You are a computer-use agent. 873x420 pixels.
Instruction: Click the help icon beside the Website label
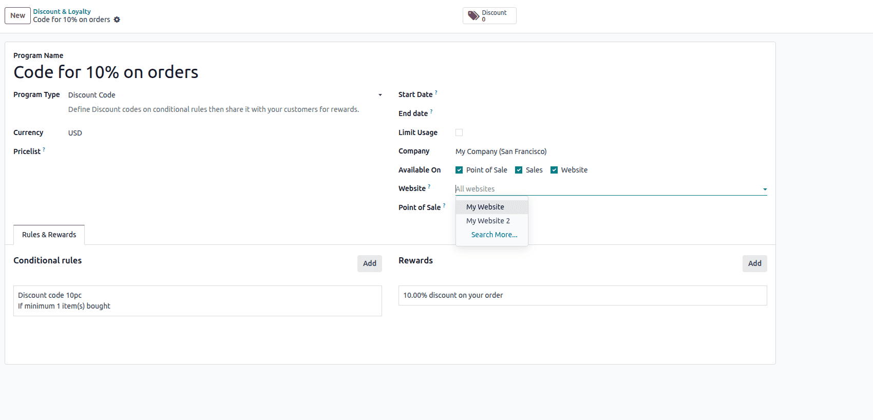[429, 186]
